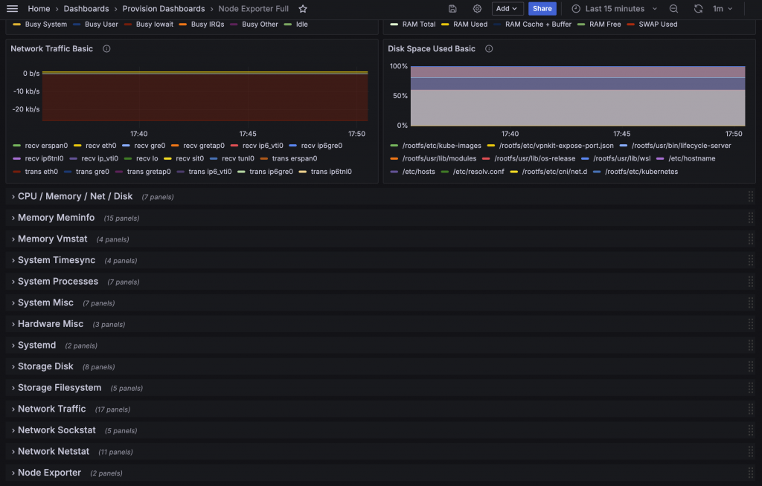
Task: Show info for Disk Space Used Basic panel
Action: click(x=489, y=48)
